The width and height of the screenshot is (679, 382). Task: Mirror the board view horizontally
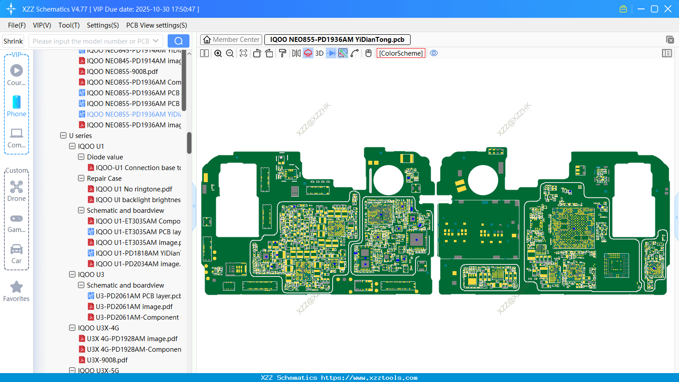point(295,53)
